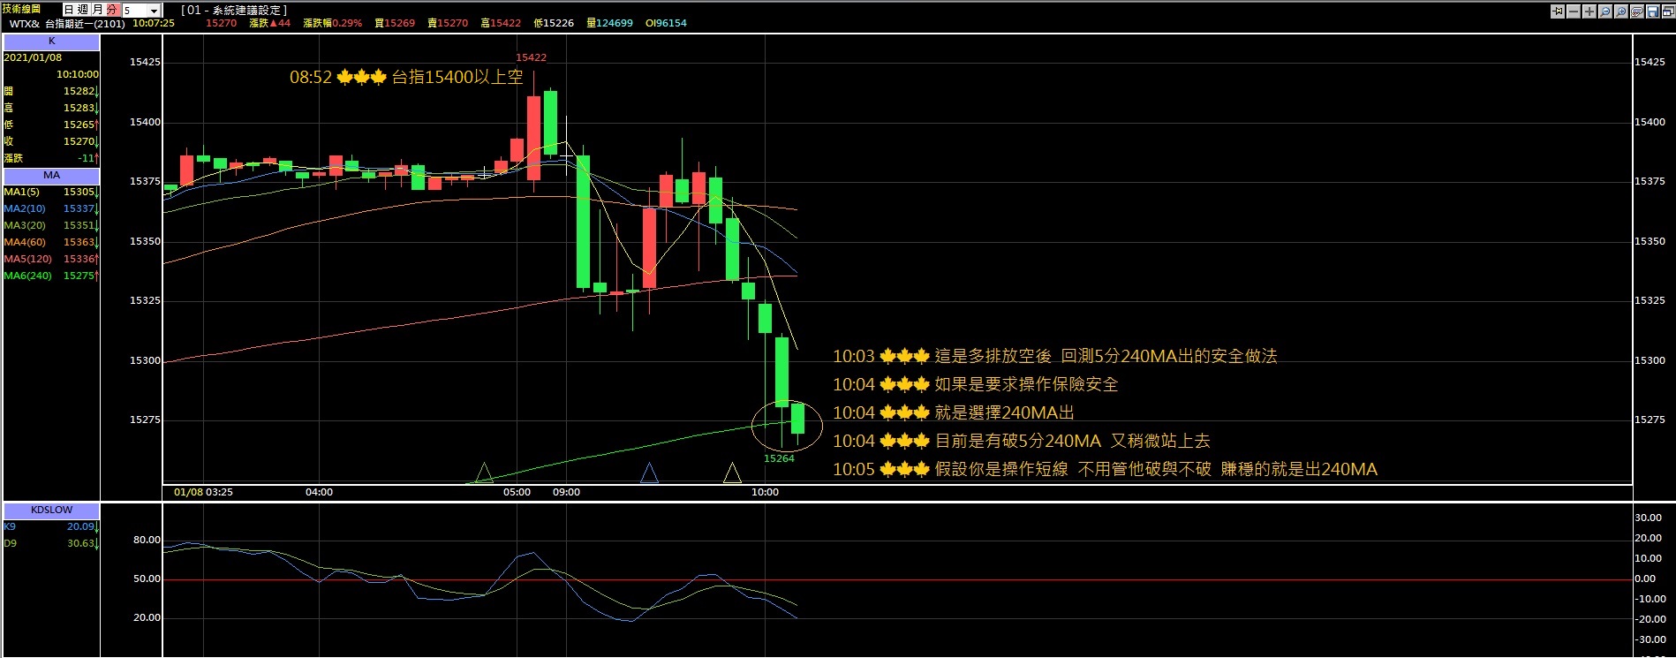
Task: Click the white triangle marker before 10:00
Action: [732, 473]
